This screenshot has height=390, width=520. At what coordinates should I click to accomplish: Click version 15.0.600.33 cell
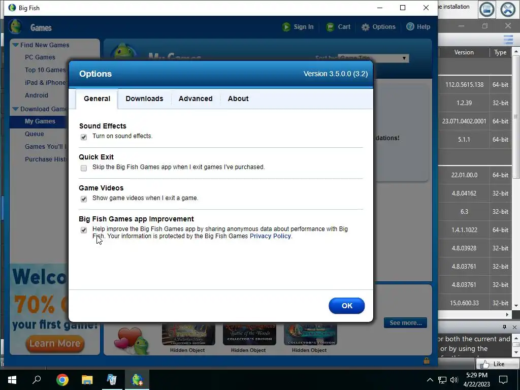[x=464, y=303]
